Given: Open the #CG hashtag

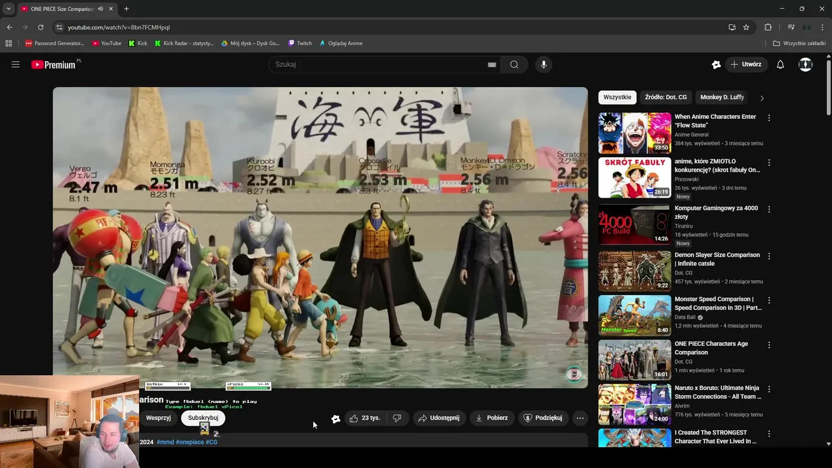Looking at the screenshot, I should (x=212, y=442).
